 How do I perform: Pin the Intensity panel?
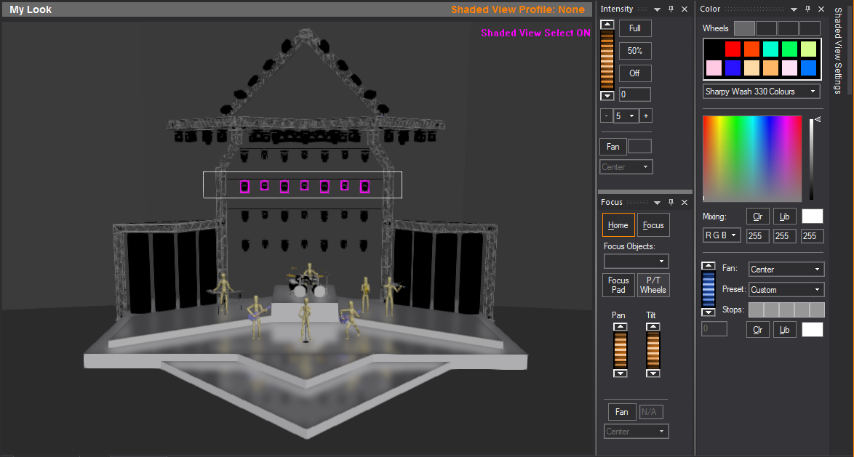pyautogui.click(x=671, y=9)
